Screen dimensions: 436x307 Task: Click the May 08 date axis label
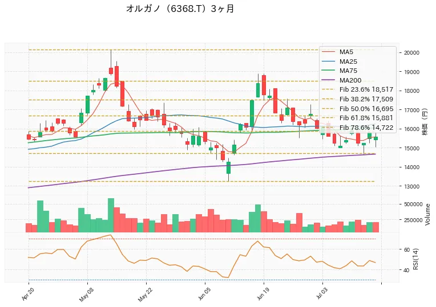tap(86, 294)
